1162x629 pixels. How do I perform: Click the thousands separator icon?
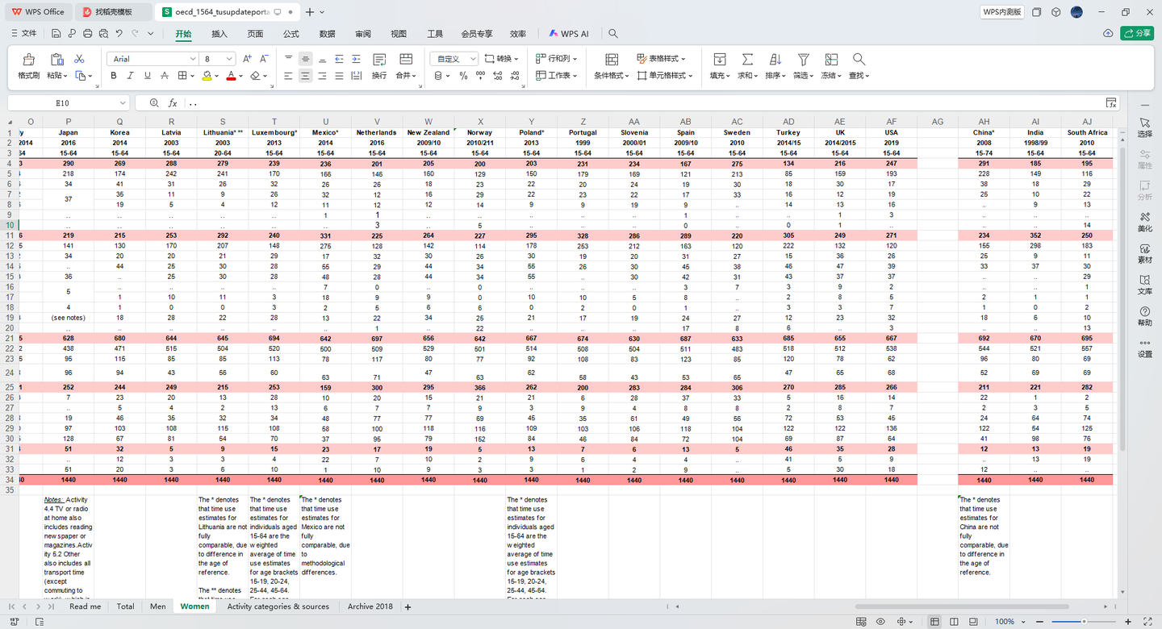click(x=480, y=76)
